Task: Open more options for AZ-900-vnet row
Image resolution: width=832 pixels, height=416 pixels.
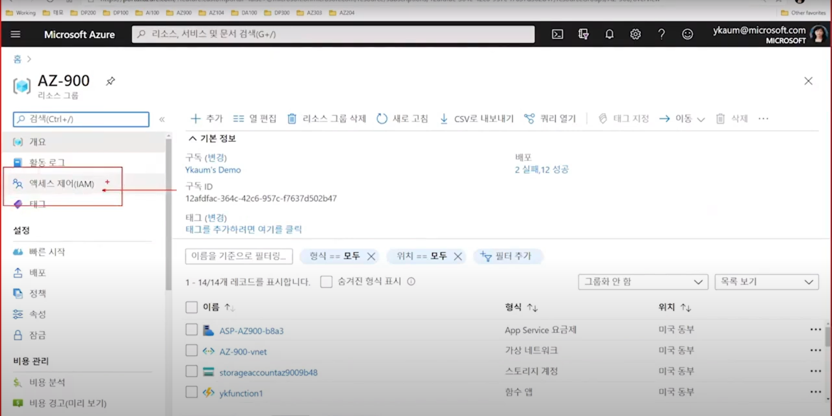Action: tap(816, 350)
